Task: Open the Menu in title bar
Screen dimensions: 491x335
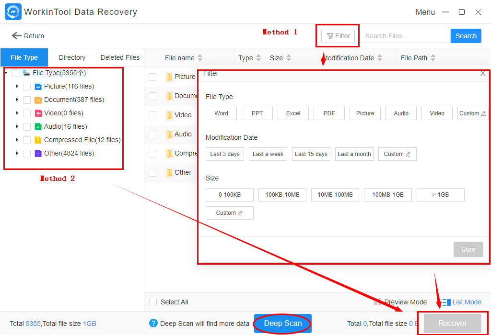Action: (x=425, y=12)
